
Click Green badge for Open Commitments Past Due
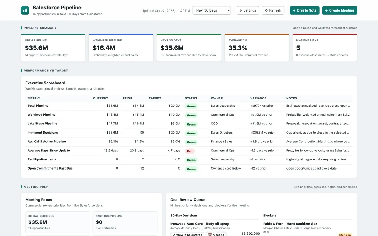(191, 169)
